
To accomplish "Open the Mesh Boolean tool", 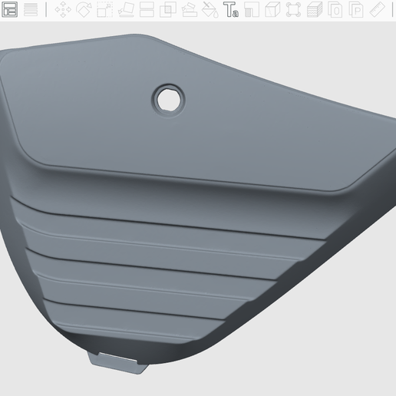I will [x=168, y=9].
